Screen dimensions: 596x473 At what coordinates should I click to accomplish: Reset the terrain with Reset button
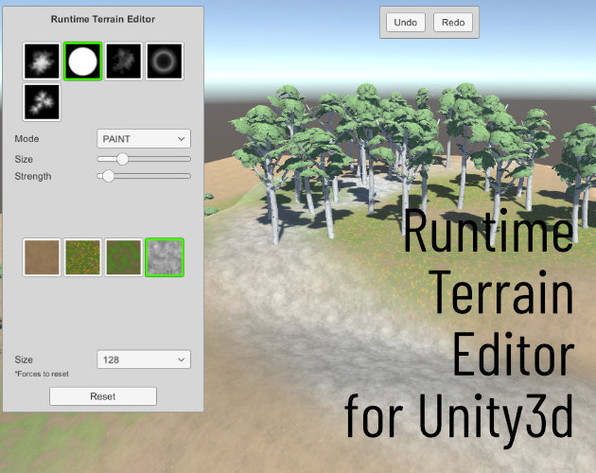[x=103, y=396]
